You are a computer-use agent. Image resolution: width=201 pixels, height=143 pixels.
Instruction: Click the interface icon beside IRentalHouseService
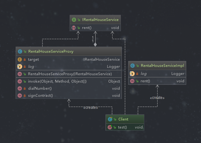(74, 20)
